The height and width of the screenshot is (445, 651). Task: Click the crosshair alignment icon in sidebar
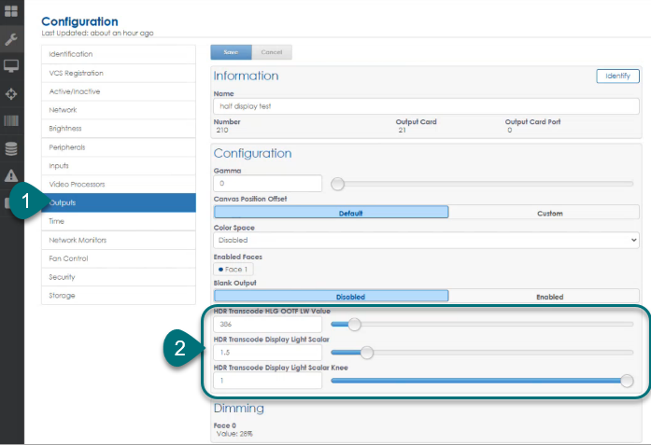tap(11, 94)
